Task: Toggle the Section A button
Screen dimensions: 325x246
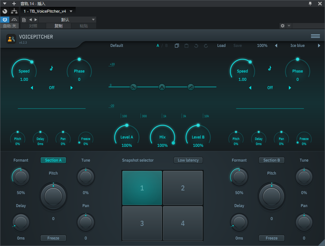Action: coord(53,160)
